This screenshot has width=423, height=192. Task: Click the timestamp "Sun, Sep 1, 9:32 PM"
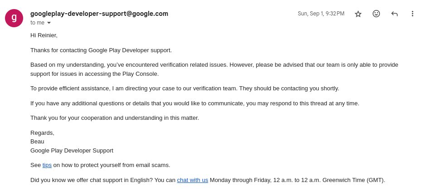[x=321, y=14]
